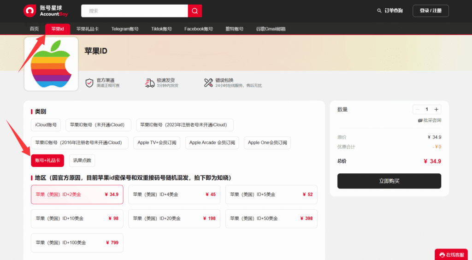Decrease quantity with minus button

417,109
